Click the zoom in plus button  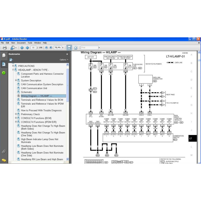[x=51, y=48]
